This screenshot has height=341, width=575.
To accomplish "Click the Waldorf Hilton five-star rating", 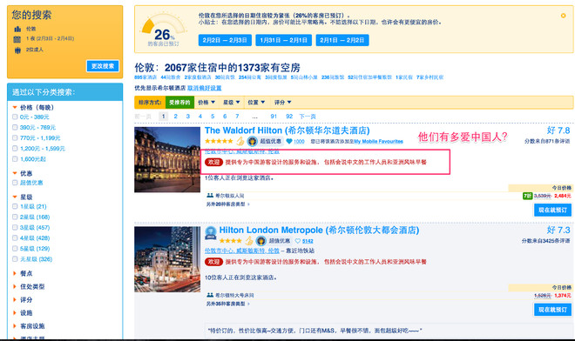I will pos(219,141).
